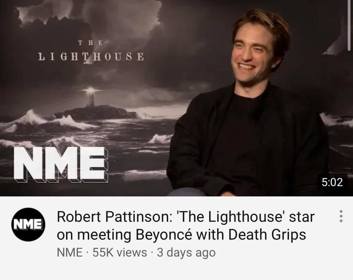The image size is (353, 280).
Task: Open the 'Robert Pattinson: The Lighthouse star' title
Action: tap(185, 217)
